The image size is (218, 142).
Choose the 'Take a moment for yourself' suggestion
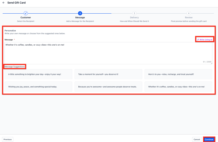(108, 74)
